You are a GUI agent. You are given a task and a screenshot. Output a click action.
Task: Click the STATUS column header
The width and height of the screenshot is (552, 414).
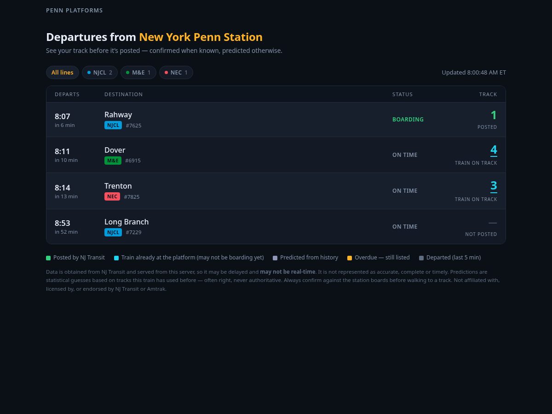402,94
